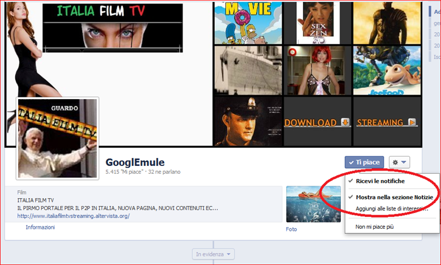Image resolution: width=441 pixels, height=265 pixels.
Task: Click the DOWNLOAD orange text
Action: pos(310,123)
